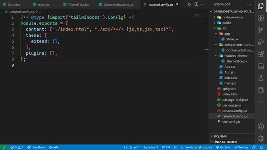Image resolution: width=267 pixels, height=150 pixels.
Task: Open the Remote Explorer view
Action: tap(260, 66)
